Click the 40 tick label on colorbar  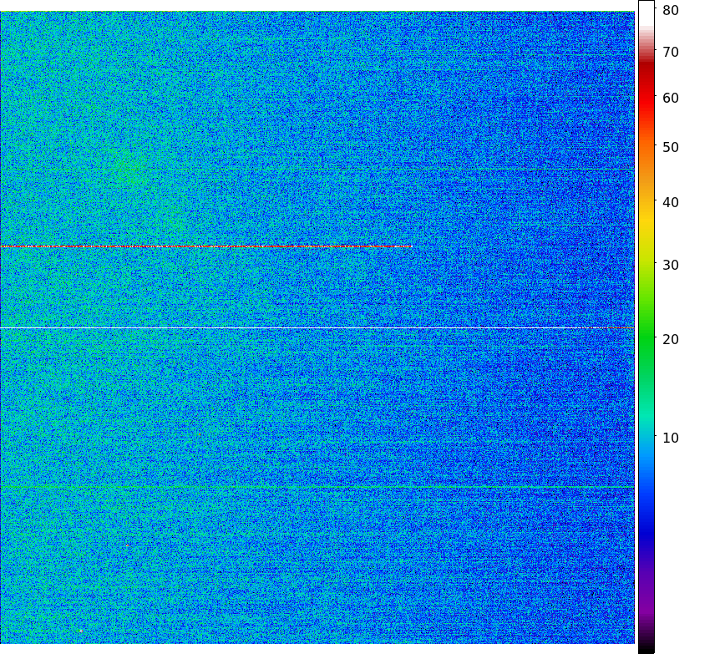[x=671, y=202]
